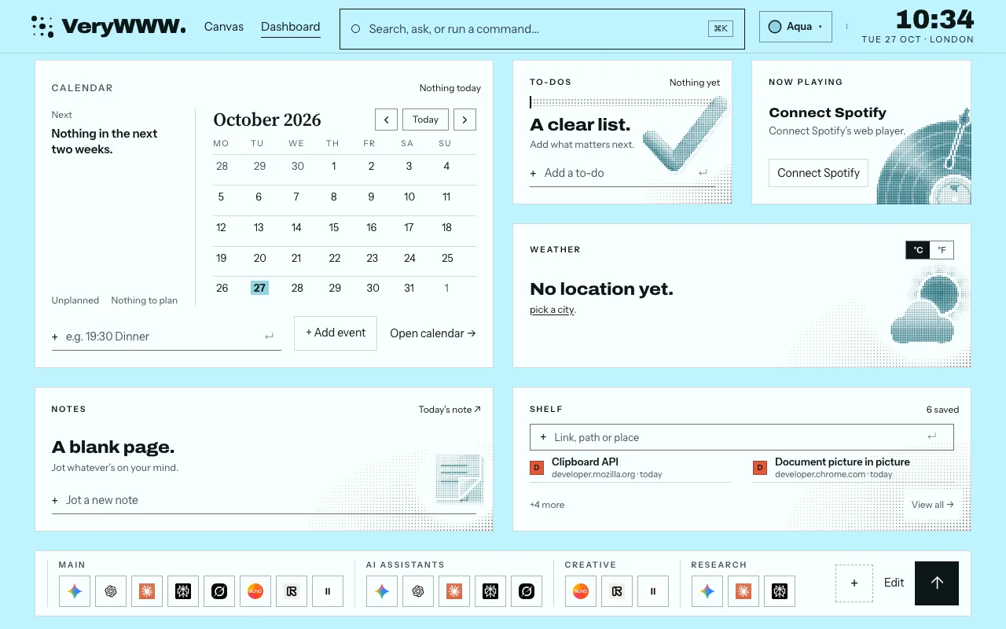Expand the +4 more shelf items
This screenshot has height=629, width=1006.
point(547,505)
